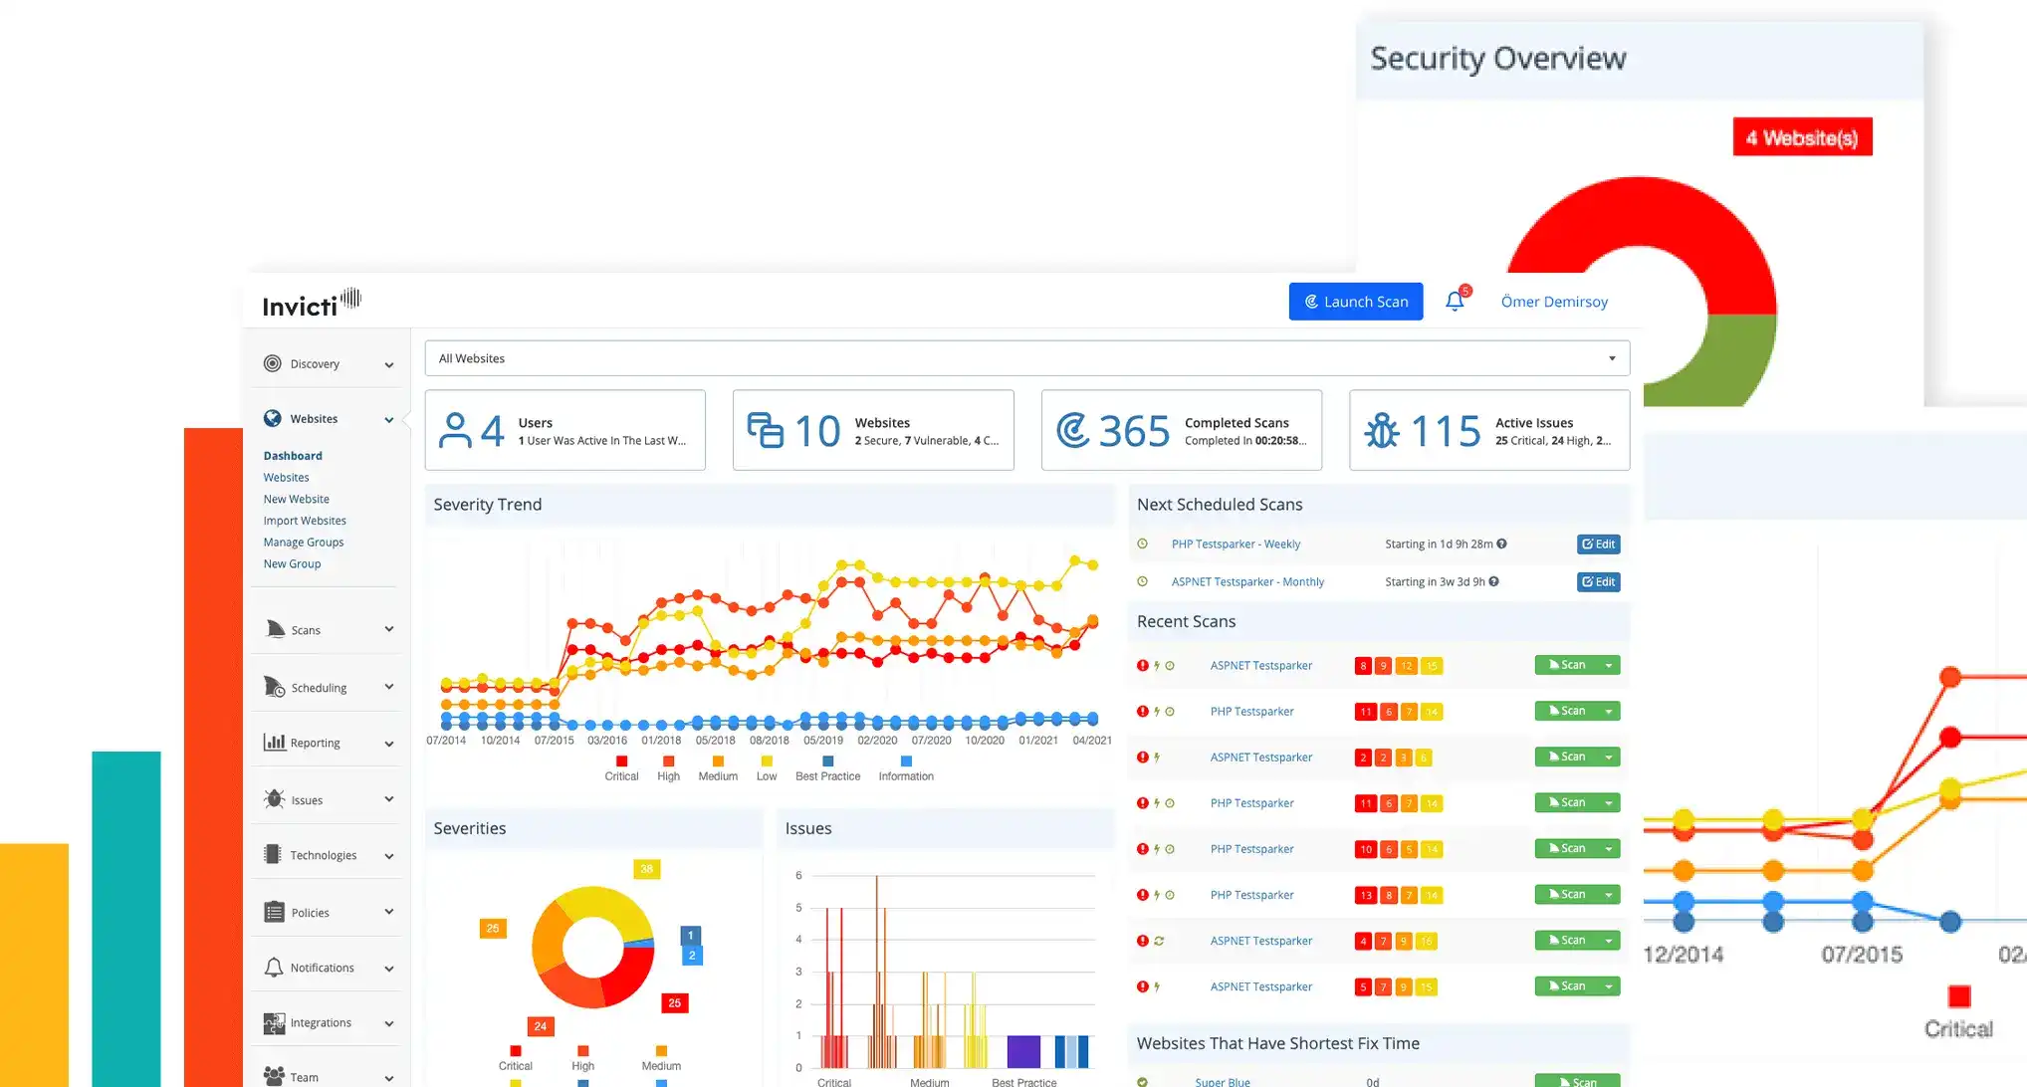The image size is (2027, 1087).
Task: Click the reporting bar chart icon
Action: pos(272,743)
